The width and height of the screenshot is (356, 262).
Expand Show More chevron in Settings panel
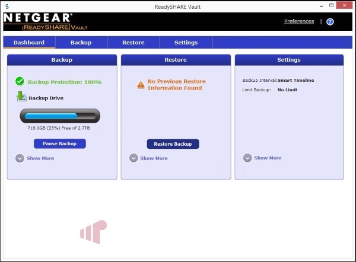pyautogui.click(x=247, y=158)
